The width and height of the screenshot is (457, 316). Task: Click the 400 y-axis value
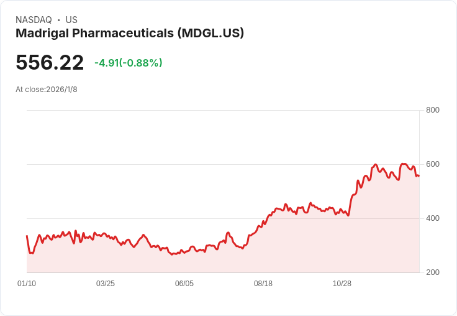tap(433, 218)
